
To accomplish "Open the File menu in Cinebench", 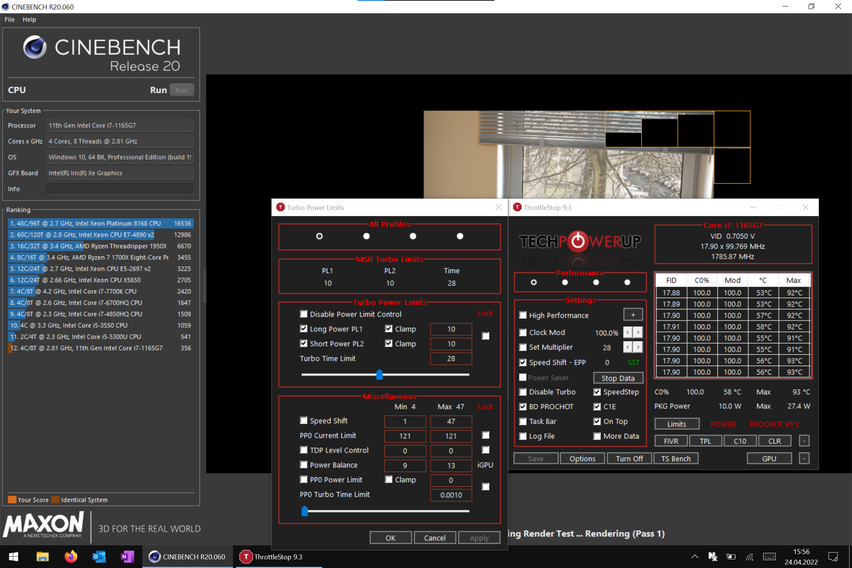I will (9, 20).
